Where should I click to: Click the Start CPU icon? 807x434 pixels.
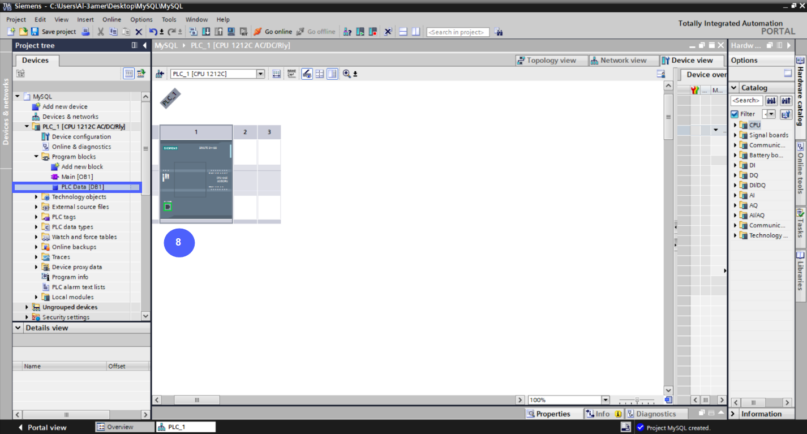[x=360, y=32]
